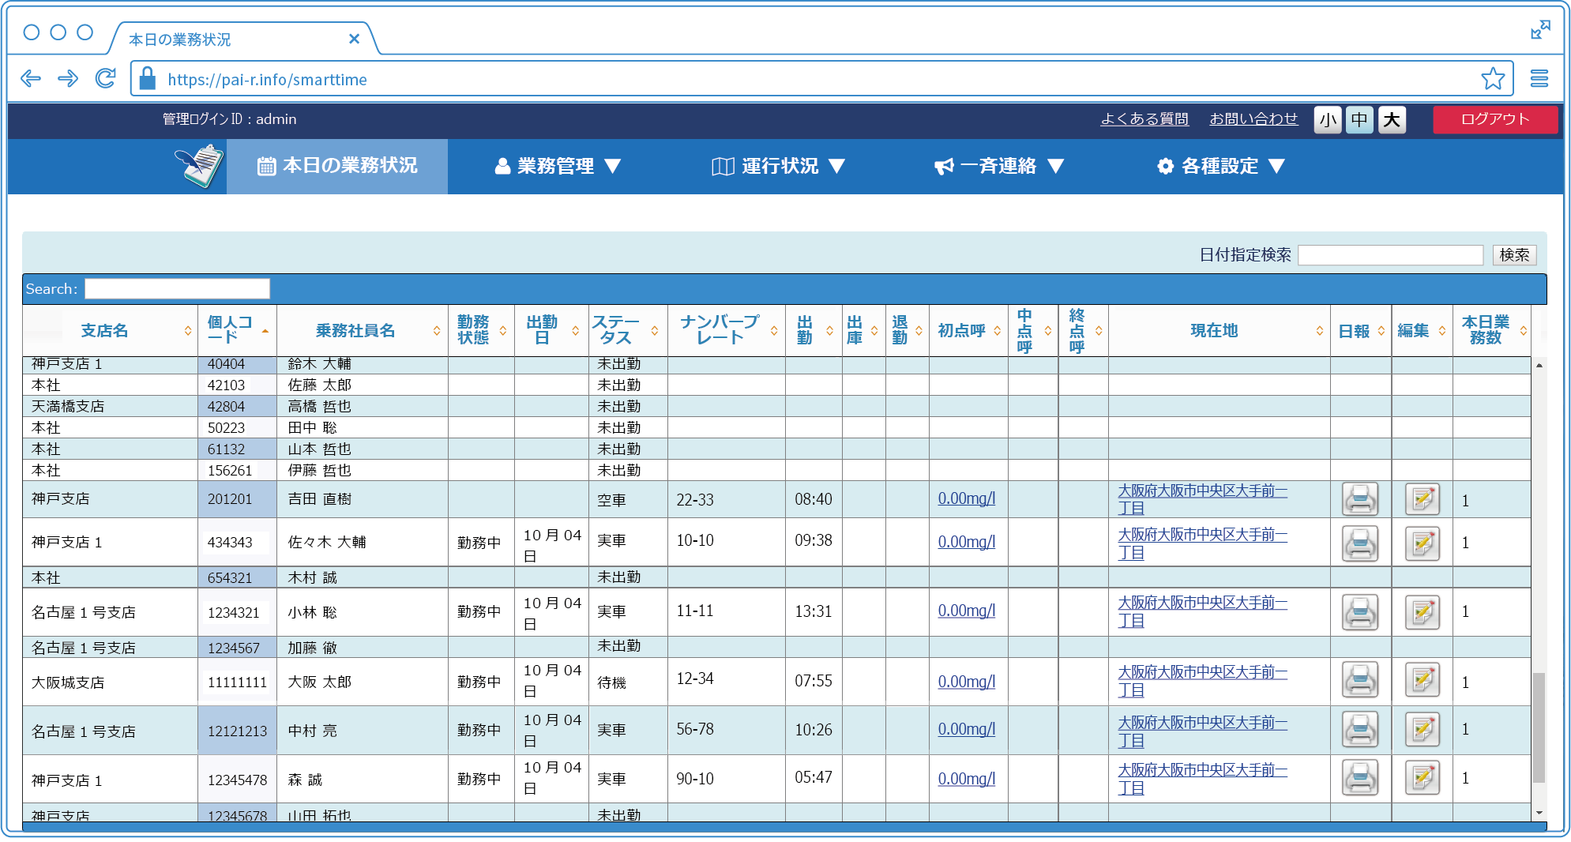The image size is (1571, 842).
Task: Select plate number 56-78
Action: [695, 729]
